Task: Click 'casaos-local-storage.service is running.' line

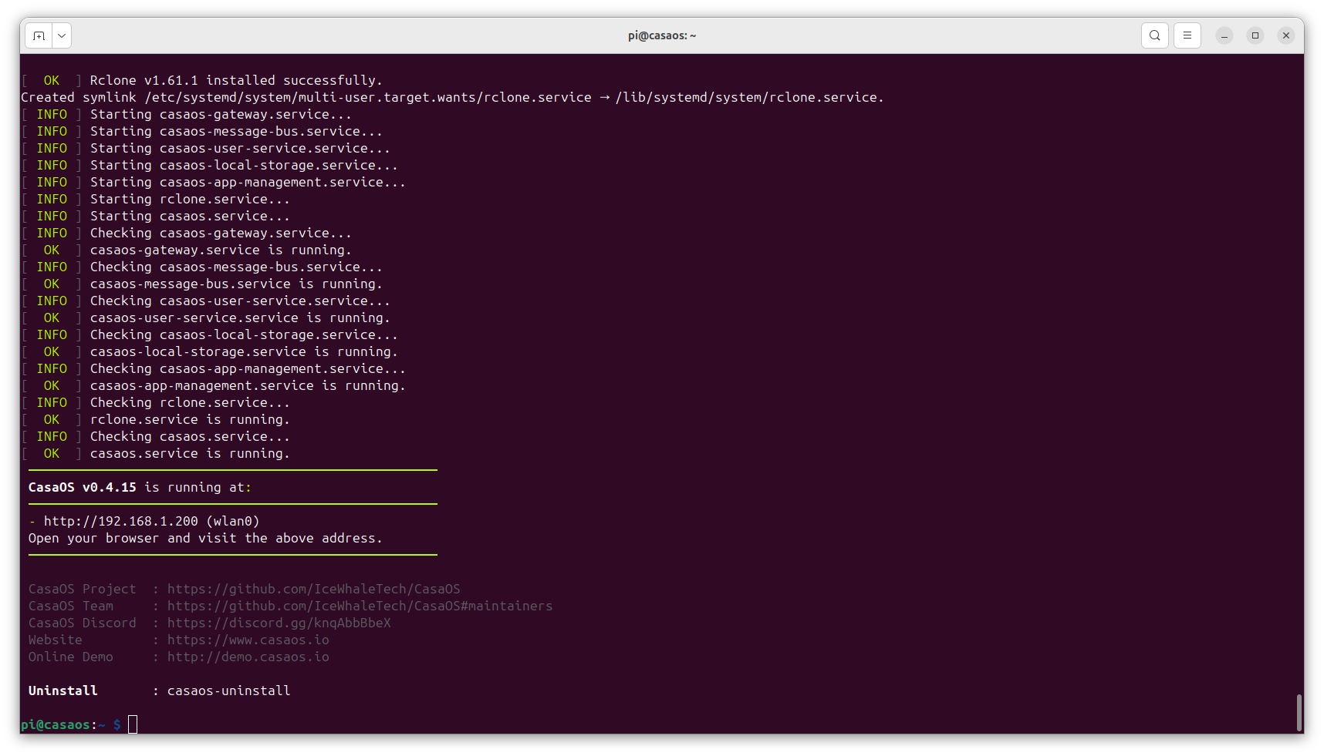Action: [x=244, y=352]
